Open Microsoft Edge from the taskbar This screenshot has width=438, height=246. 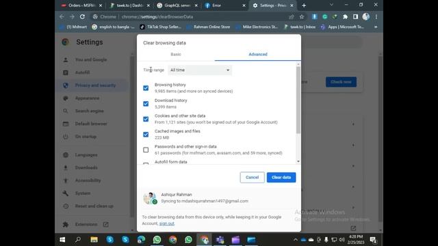pos(142,240)
